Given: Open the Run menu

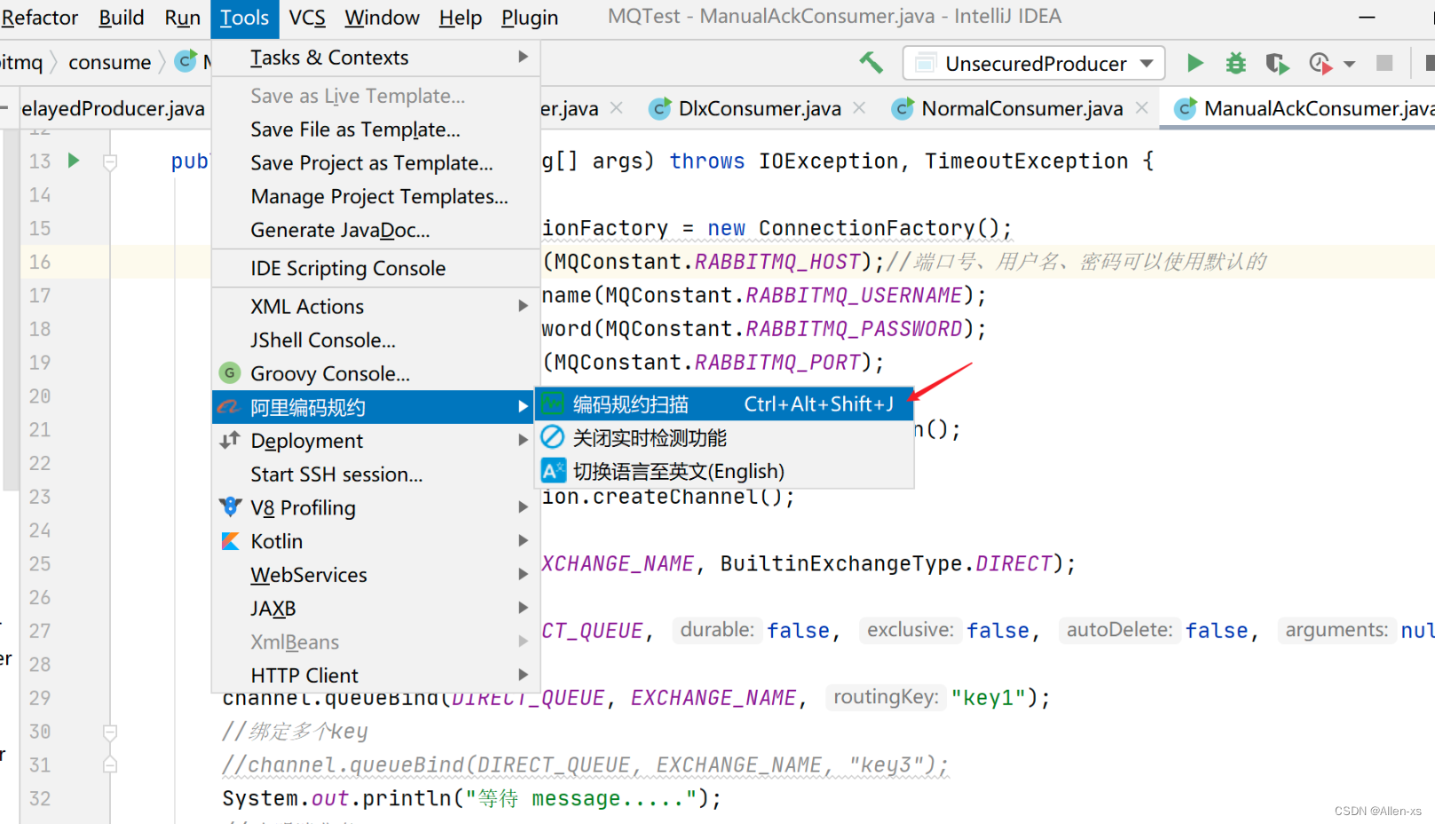Looking at the screenshot, I should pyautogui.click(x=183, y=18).
